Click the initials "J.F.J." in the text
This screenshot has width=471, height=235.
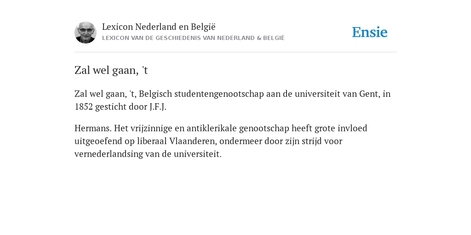click(x=158, y=106)
